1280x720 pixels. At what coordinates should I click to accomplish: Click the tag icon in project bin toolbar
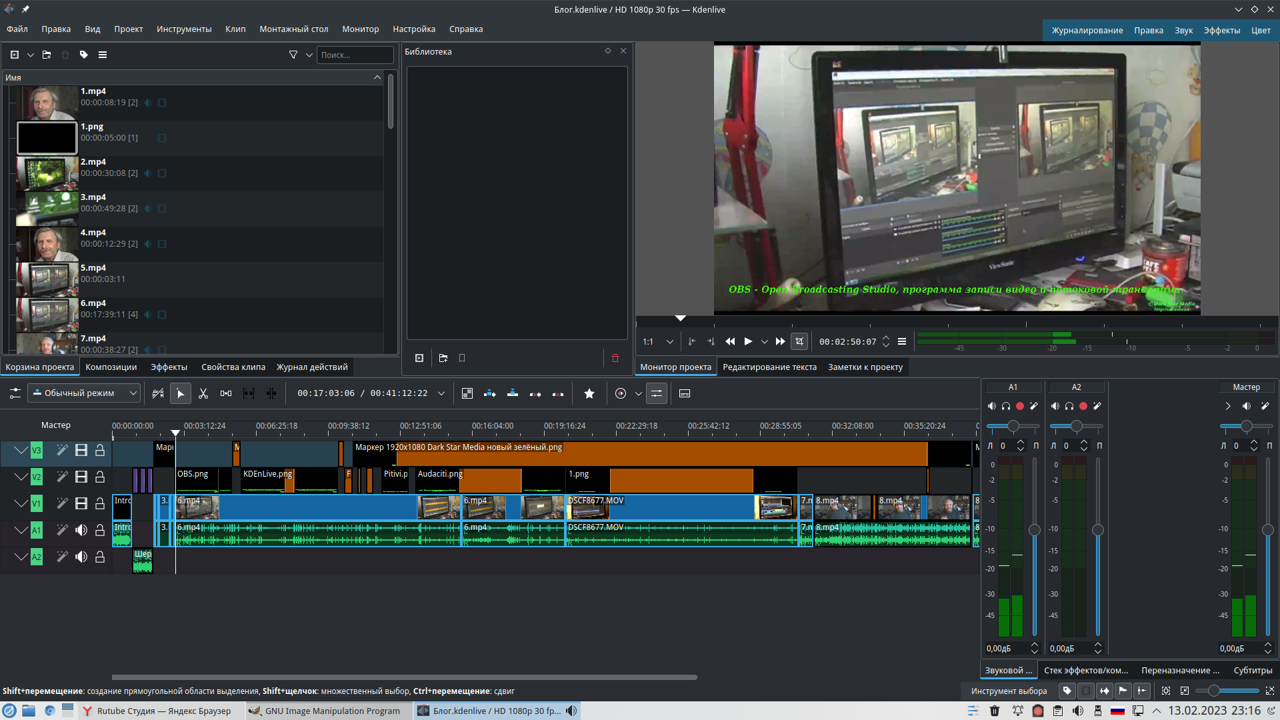click(x=84, y=55)
